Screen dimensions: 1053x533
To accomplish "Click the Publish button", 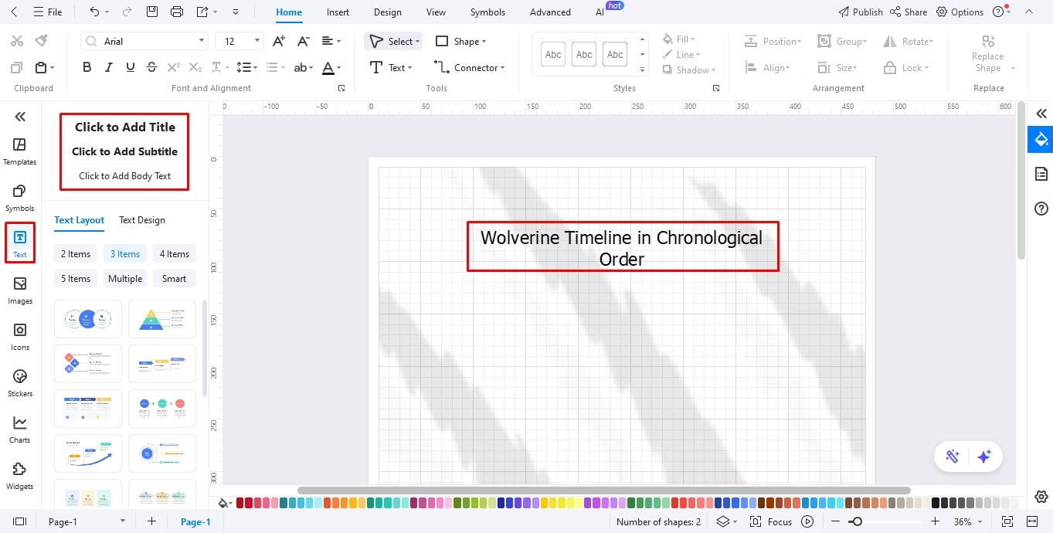I will pyautogui.click(x=860, y=12).
